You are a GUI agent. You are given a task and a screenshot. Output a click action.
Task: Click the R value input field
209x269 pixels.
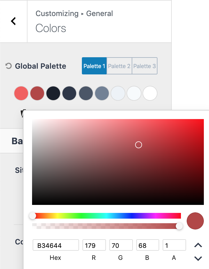coord(94,245)
